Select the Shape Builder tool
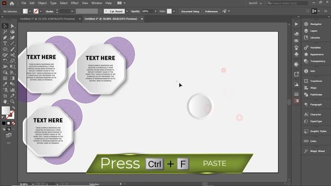Image resolution: width=331 pixels, height=186 pixels. (5, 72)
